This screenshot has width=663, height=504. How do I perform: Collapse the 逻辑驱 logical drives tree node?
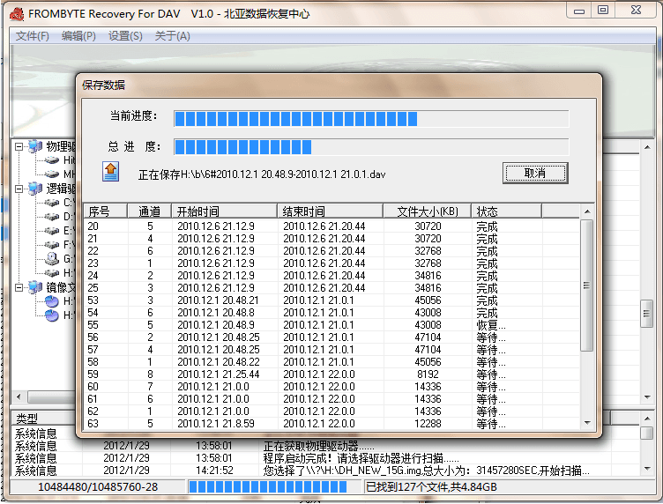point(19,189)
